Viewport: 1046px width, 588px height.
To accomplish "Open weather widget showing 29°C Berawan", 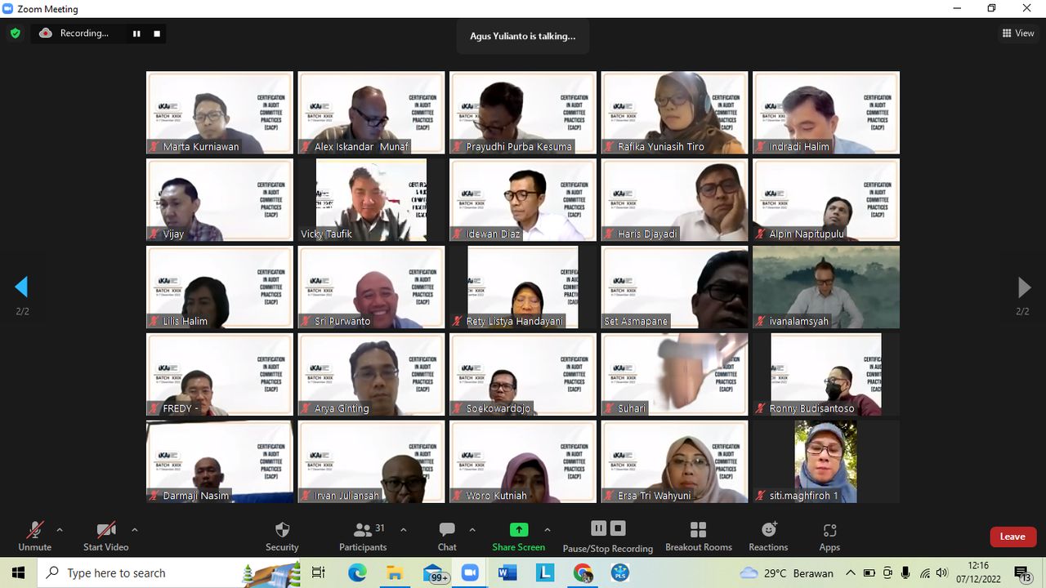I will (x=786, y=572).
